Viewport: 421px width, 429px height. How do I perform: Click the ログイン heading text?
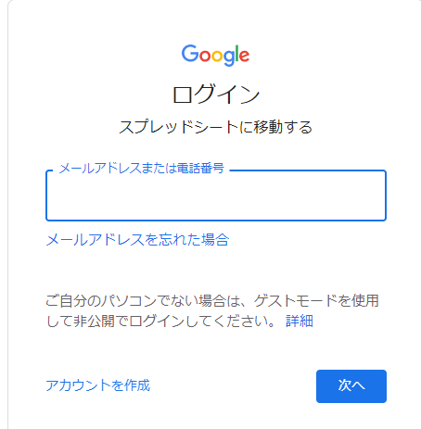216,95
